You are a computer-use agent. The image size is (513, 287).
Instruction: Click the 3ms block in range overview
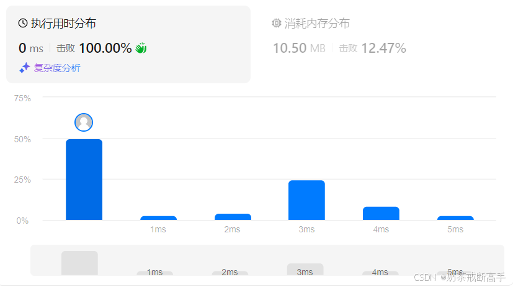click(x=305, y=270)
